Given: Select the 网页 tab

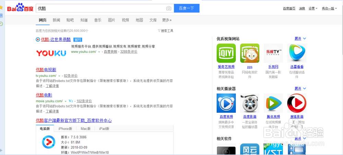Looking at the screenshot, I should point(43,20).
